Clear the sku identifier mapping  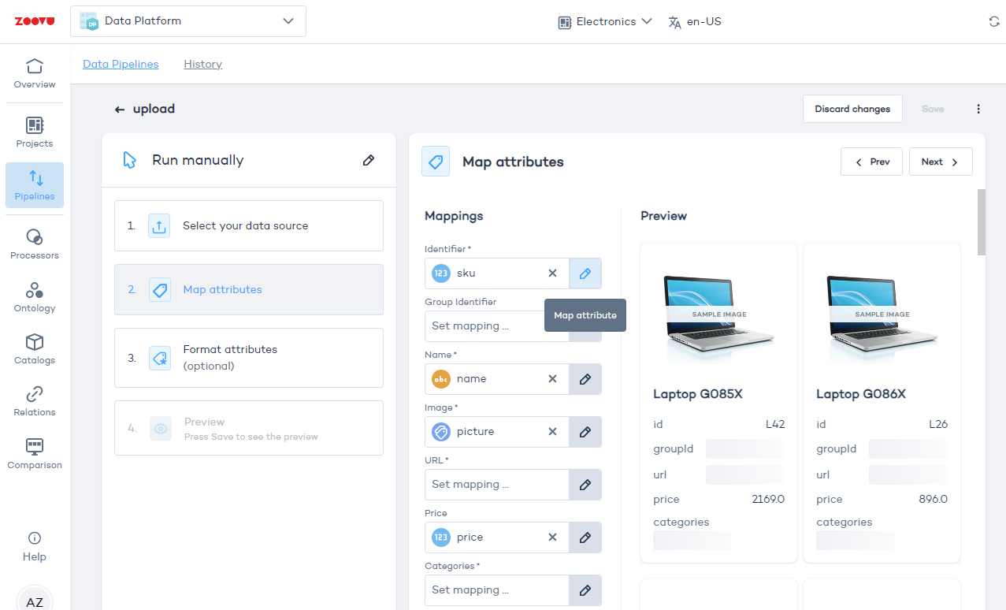(x=552, y=273)
